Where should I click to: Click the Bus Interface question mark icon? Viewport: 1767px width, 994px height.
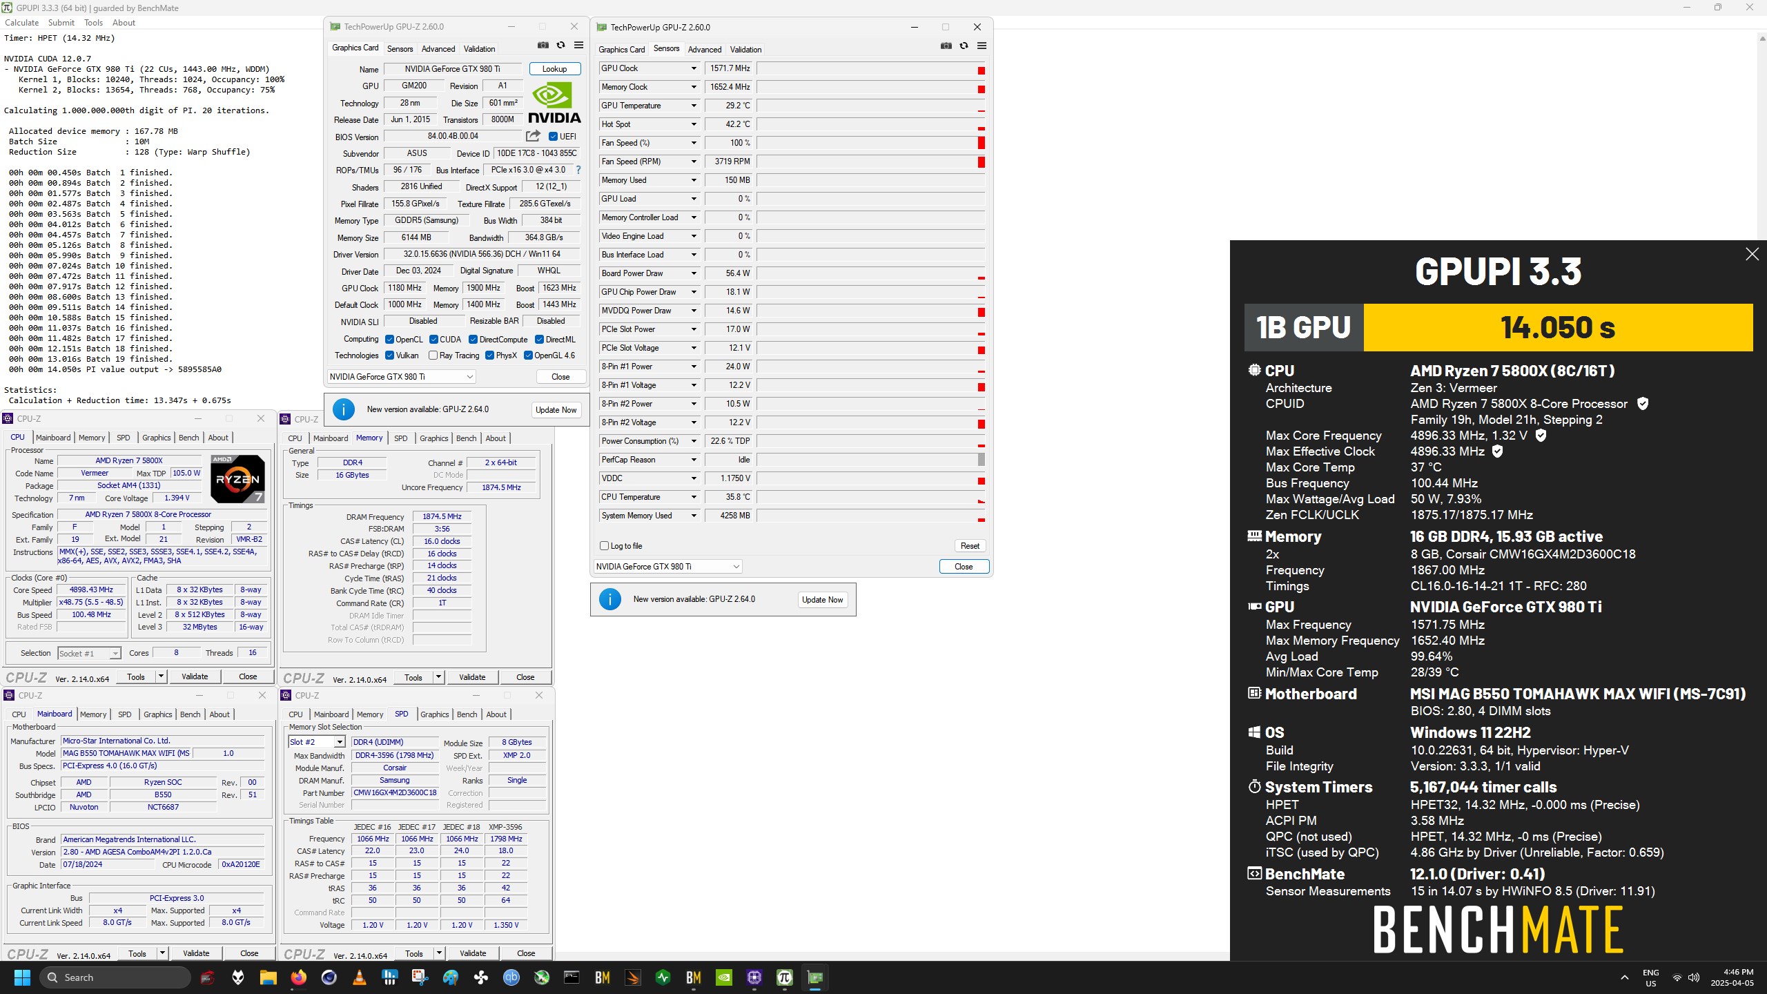coord(578,170)
